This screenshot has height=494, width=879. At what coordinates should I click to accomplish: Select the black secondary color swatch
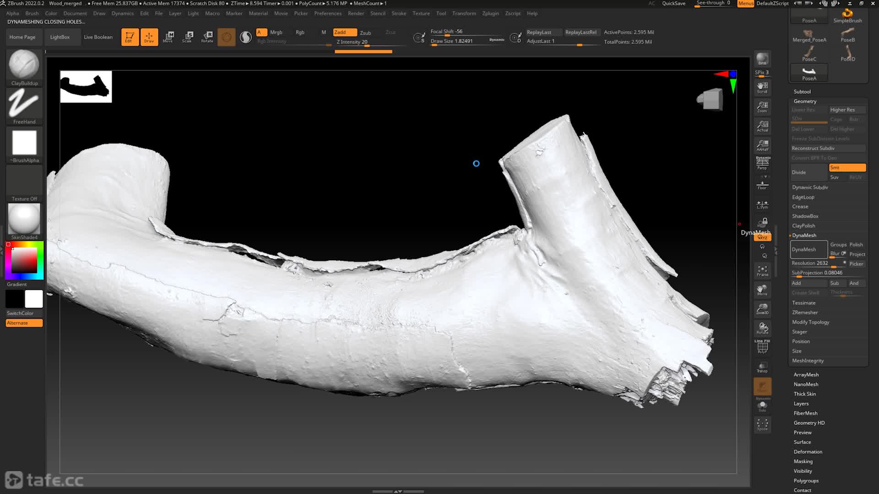[x=14, y=299]
